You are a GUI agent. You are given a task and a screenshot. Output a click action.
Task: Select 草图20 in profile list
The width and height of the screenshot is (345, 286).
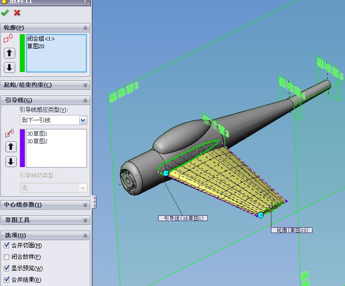36,46
